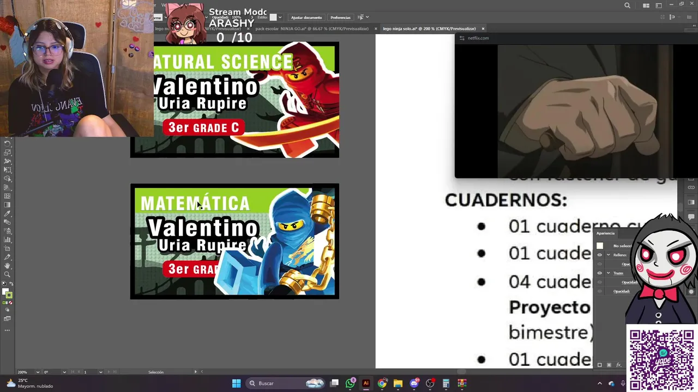Select the Scale tool in toolbox
698x392 pixels.
coord(8,152)
